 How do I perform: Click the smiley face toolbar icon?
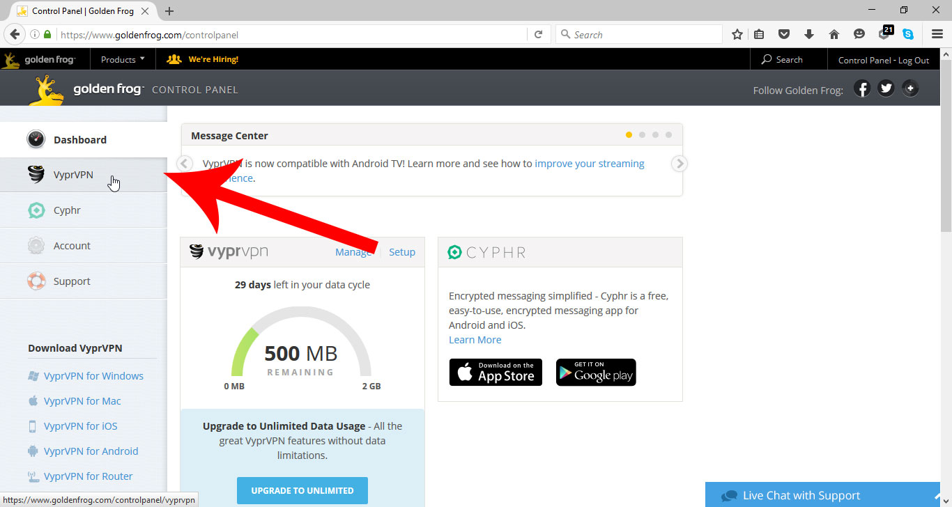click(859, 34)
